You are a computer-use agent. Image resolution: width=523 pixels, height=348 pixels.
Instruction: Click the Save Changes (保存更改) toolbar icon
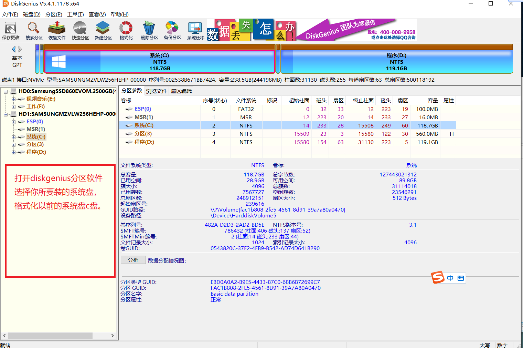11,30
